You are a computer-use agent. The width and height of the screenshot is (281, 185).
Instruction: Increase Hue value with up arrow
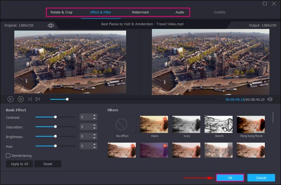pyautogui.click(x=94, y=144)
